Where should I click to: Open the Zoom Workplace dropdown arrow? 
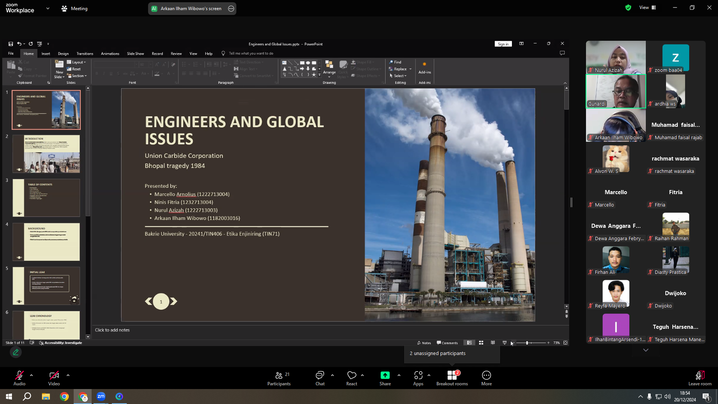[x=48, y=8]
